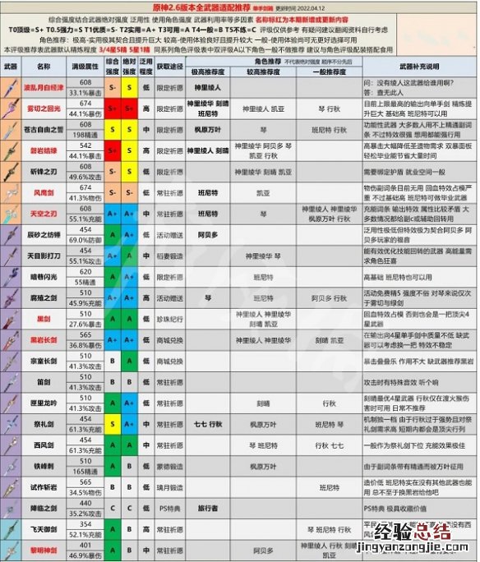Click the 枫原万叶 cell in 苍古自由之誓 row
The image size is (480, 562).
pyautogui.click(x=208, y=130)
